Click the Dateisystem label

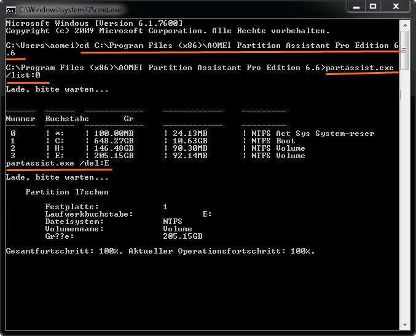tap(74, 222)
